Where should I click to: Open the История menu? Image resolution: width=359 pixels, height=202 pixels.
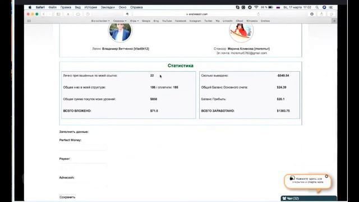click(x=91, y=7)
